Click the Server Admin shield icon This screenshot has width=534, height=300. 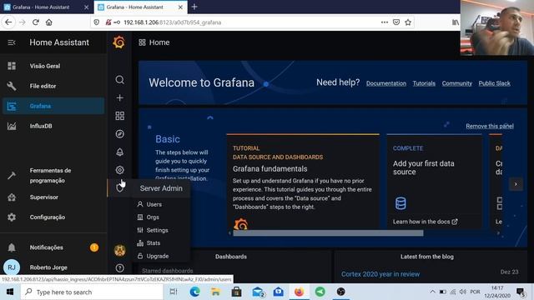pos(119,187)
